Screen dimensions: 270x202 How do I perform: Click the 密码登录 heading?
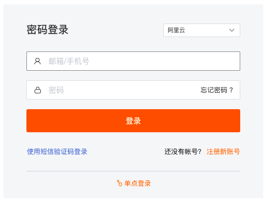coord(48,30)
